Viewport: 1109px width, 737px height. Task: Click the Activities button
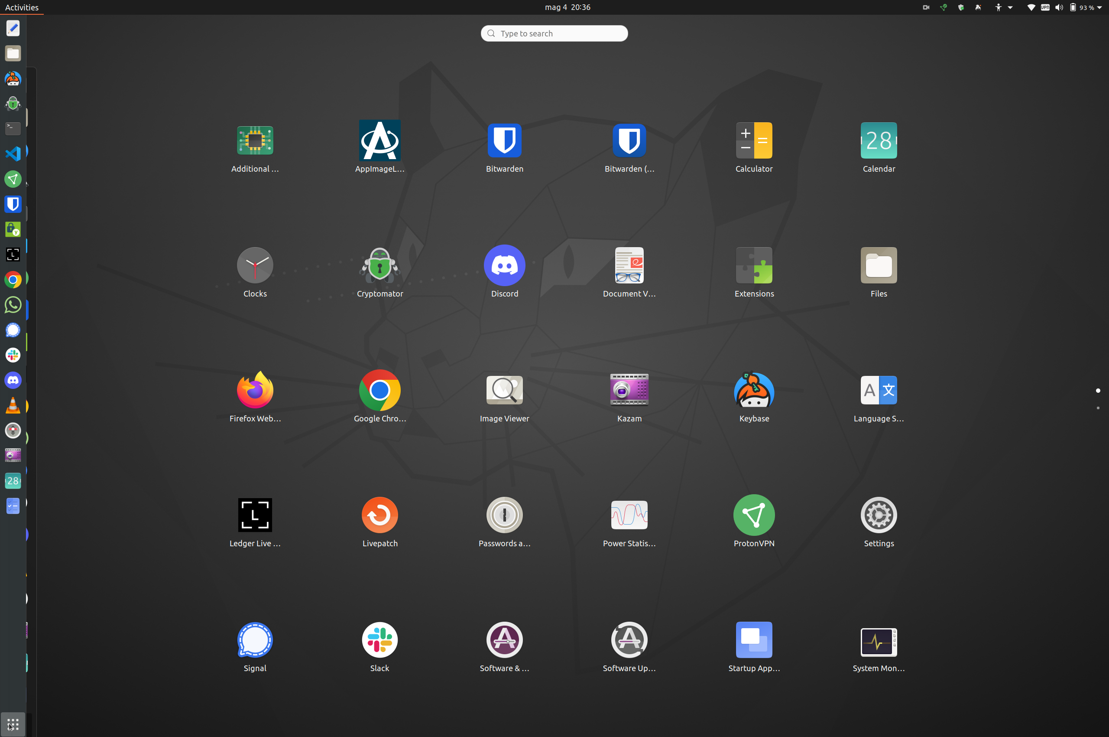pyautogui.click(x=22, y=7)
